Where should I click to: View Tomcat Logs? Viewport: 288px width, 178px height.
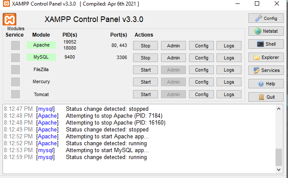[229, 94]
